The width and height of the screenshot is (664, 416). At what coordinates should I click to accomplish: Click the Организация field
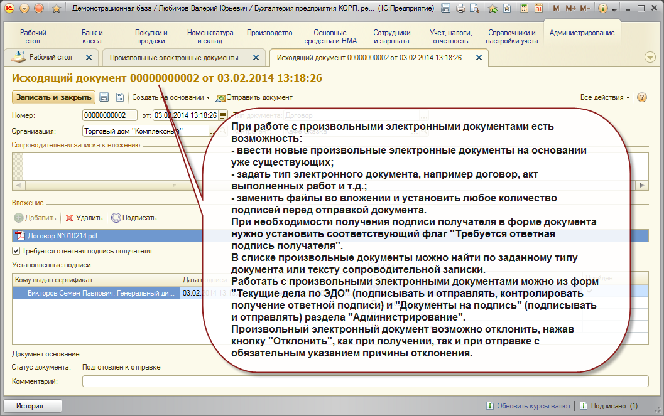coord(145,131)
